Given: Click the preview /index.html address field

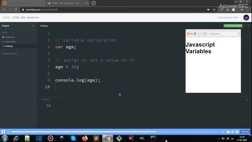Looking at the screenshot, I should coord(222,34).
